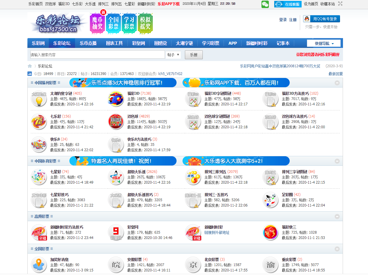Switch to the 图表工具 nav tab
The height and width of the screenshot is (275, 368).
coord(114,43)
